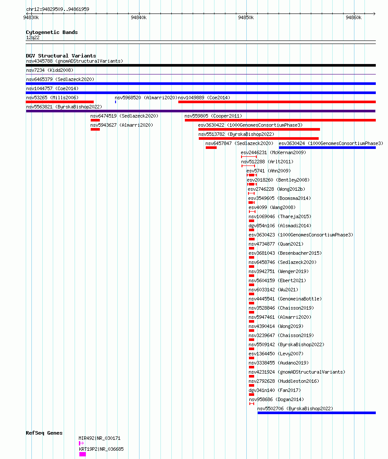The height and width of the screenshot is (459, 388).
Task: Click nsv6458746 (Sedlazeck2020) label
Action: pyautogui.click(x=282, y=262)
